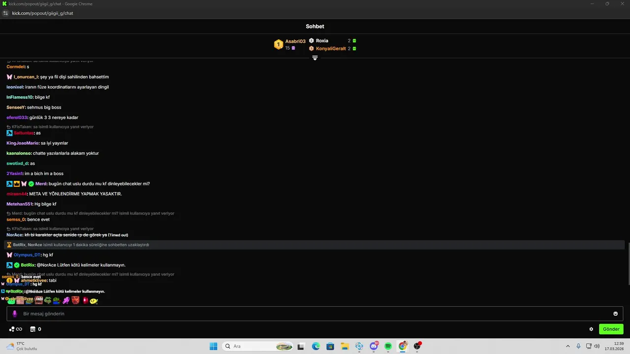The width and height of the screenshot is (630, 354).
Task: Click message 'chatte yazılanlarla alakam yoktur'
Action: point(66,153)
